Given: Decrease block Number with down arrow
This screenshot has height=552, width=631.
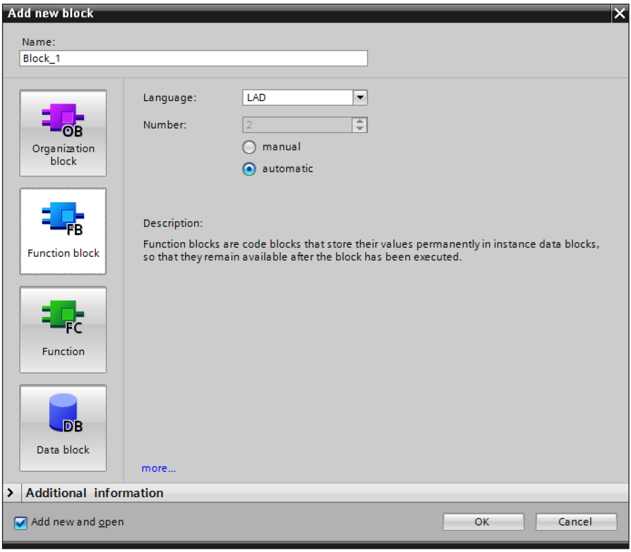Looking at the screenshot, I should click(359, 128).
